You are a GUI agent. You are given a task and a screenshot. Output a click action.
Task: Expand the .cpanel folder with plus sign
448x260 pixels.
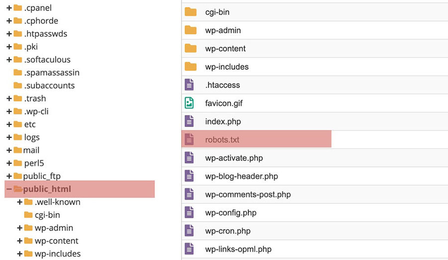click(9, 8)
